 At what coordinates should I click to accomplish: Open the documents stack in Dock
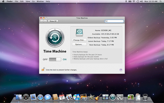pyautogui.click(x=138, y=97)
